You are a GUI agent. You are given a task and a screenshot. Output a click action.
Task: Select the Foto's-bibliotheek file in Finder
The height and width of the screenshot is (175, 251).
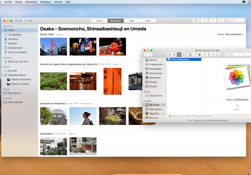[180, 59]
